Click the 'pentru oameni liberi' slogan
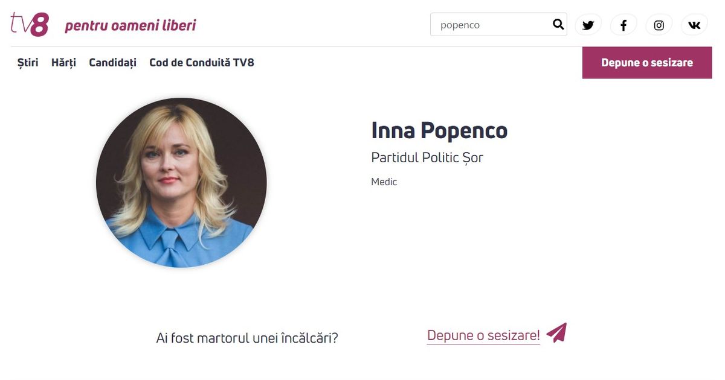The height and width of the screenshot is (380, 725). click(x=130, y=26)
